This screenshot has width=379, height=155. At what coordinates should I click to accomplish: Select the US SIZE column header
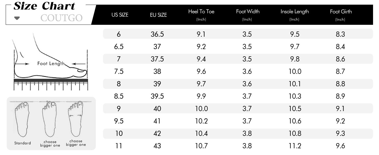[x=120, y=15]
